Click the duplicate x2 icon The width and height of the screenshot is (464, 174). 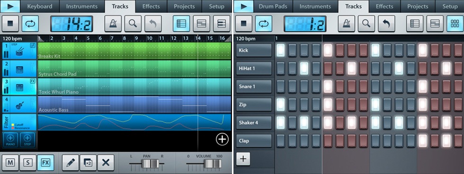(x=88, y=163)
